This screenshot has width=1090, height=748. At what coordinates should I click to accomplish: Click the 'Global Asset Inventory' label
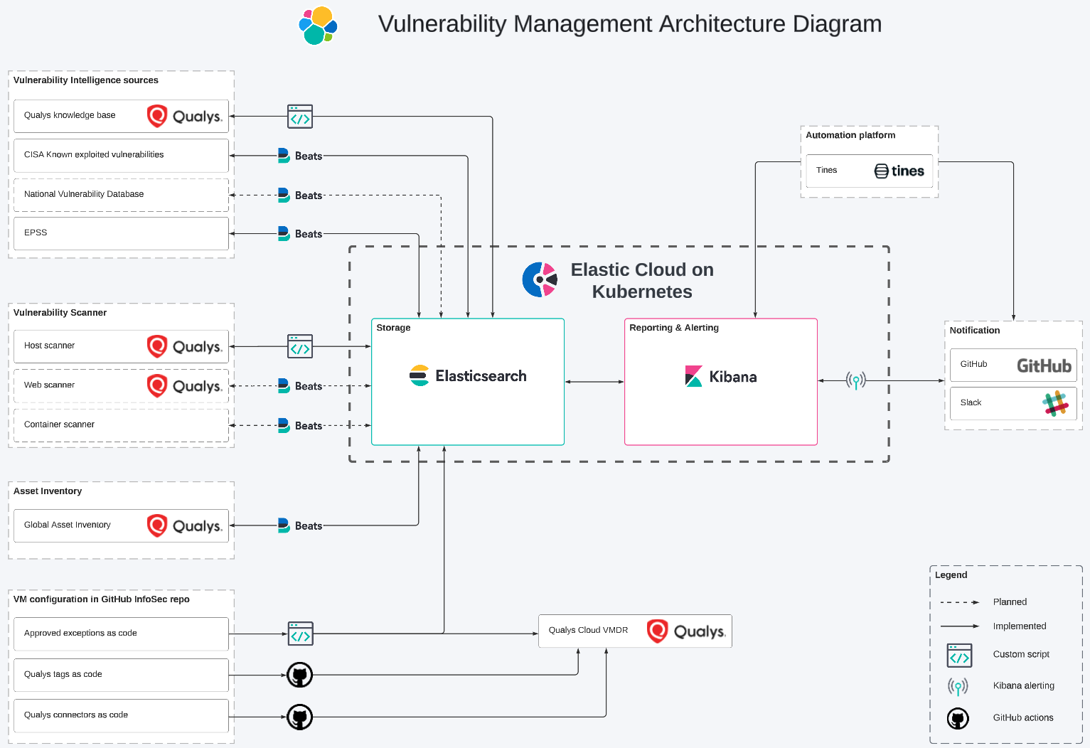[68, 525]
